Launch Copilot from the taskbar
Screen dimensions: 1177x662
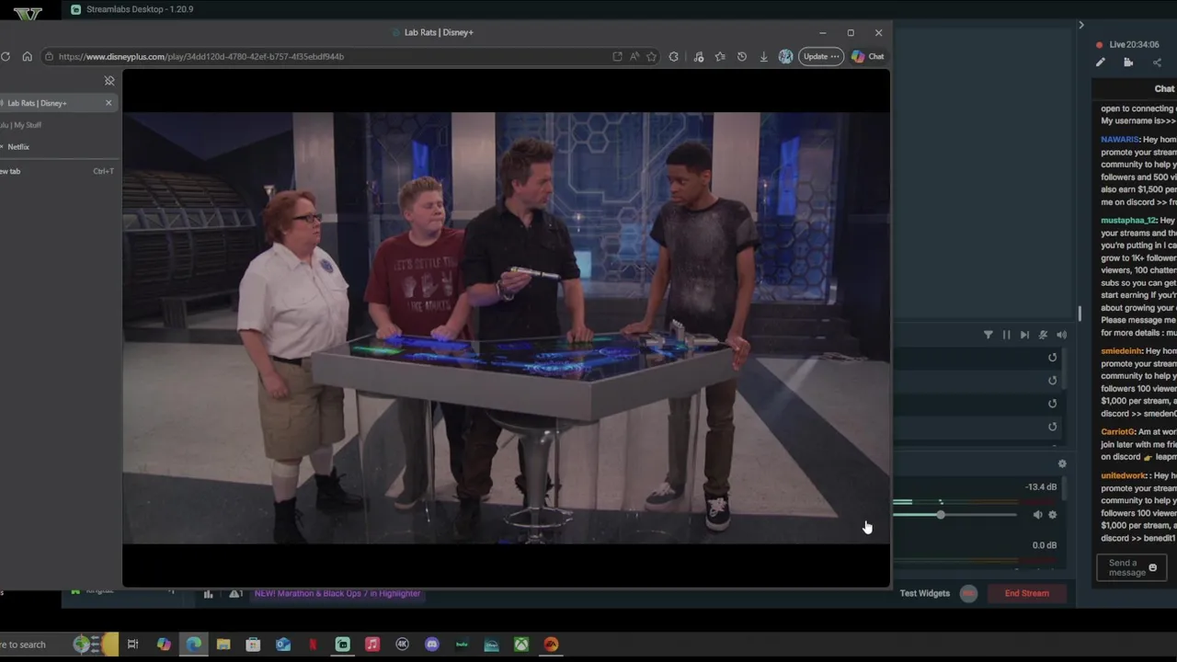point(164,645)
